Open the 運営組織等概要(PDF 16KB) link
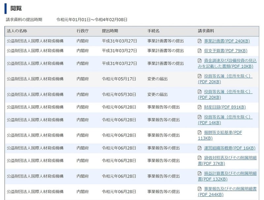Viewport: 264px width, 200px height. tap(230, 148)
